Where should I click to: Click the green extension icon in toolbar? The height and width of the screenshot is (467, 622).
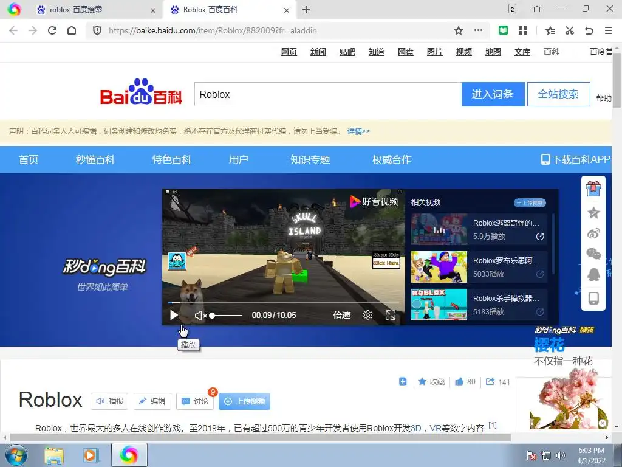pyautogui.click(x=503, y=30)
